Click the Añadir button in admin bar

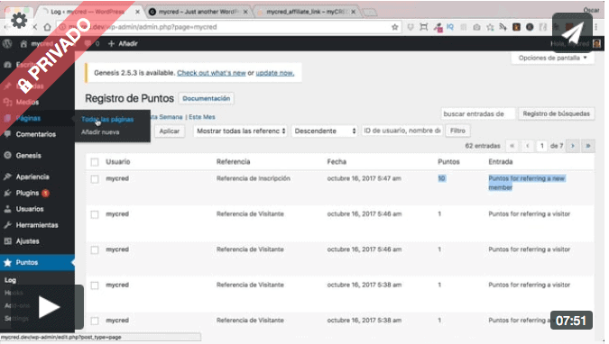123,44
